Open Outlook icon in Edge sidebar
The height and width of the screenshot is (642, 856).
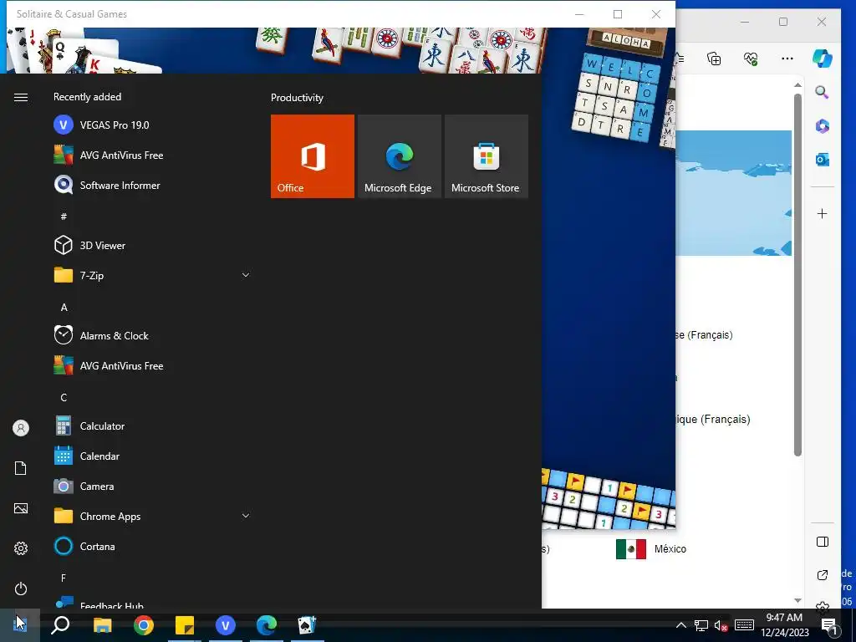[x=823, y=160]
